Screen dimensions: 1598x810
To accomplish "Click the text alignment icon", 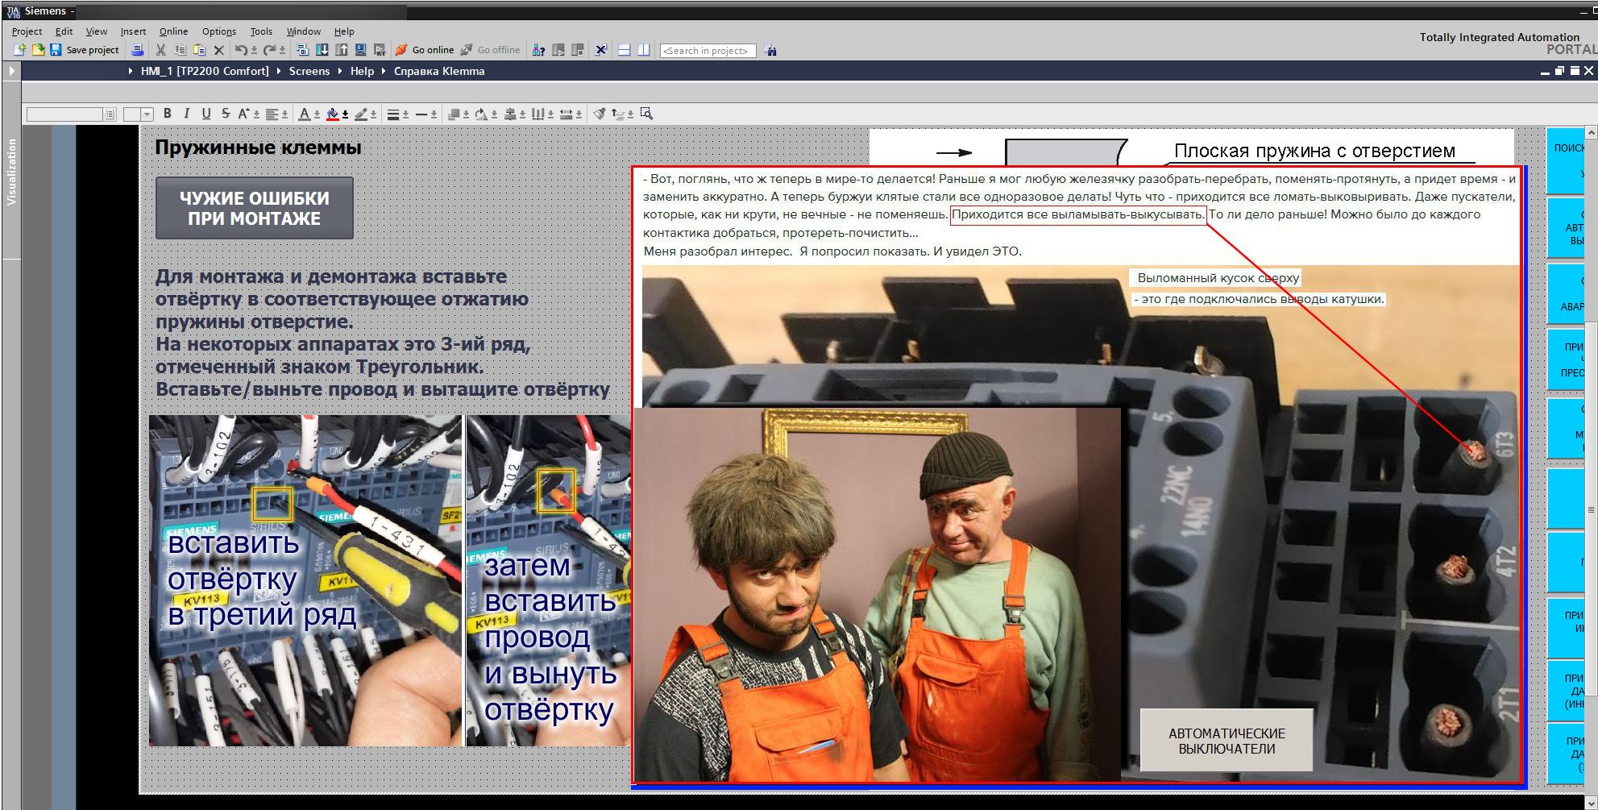I will tap(272, 114).
